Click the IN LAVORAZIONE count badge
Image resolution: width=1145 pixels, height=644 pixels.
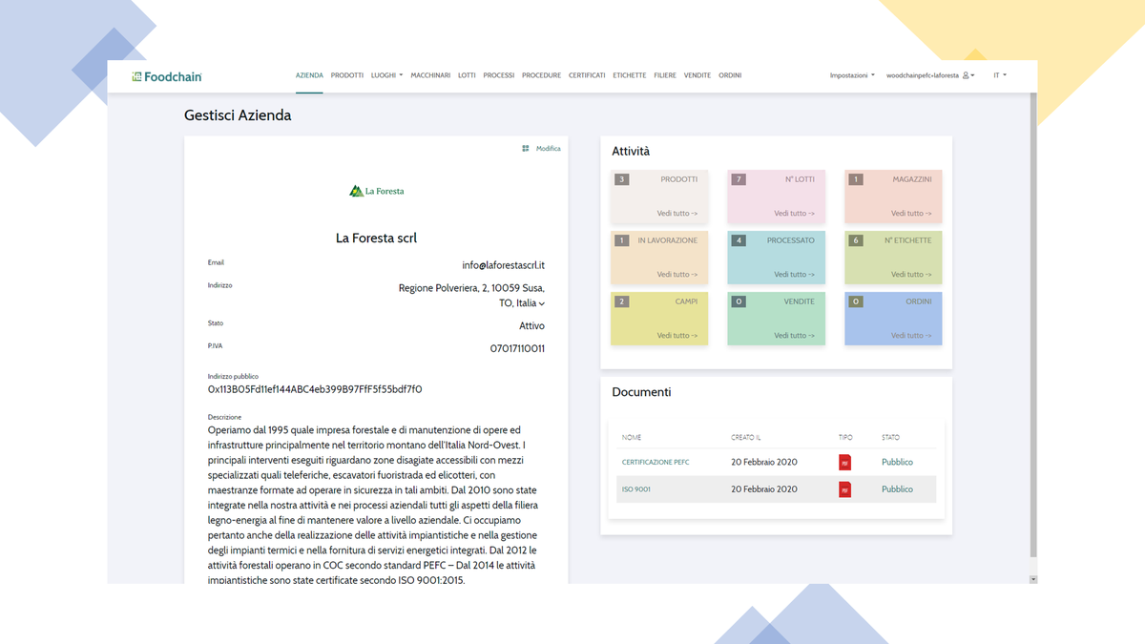pyautogui.click(x=622, y=240)
